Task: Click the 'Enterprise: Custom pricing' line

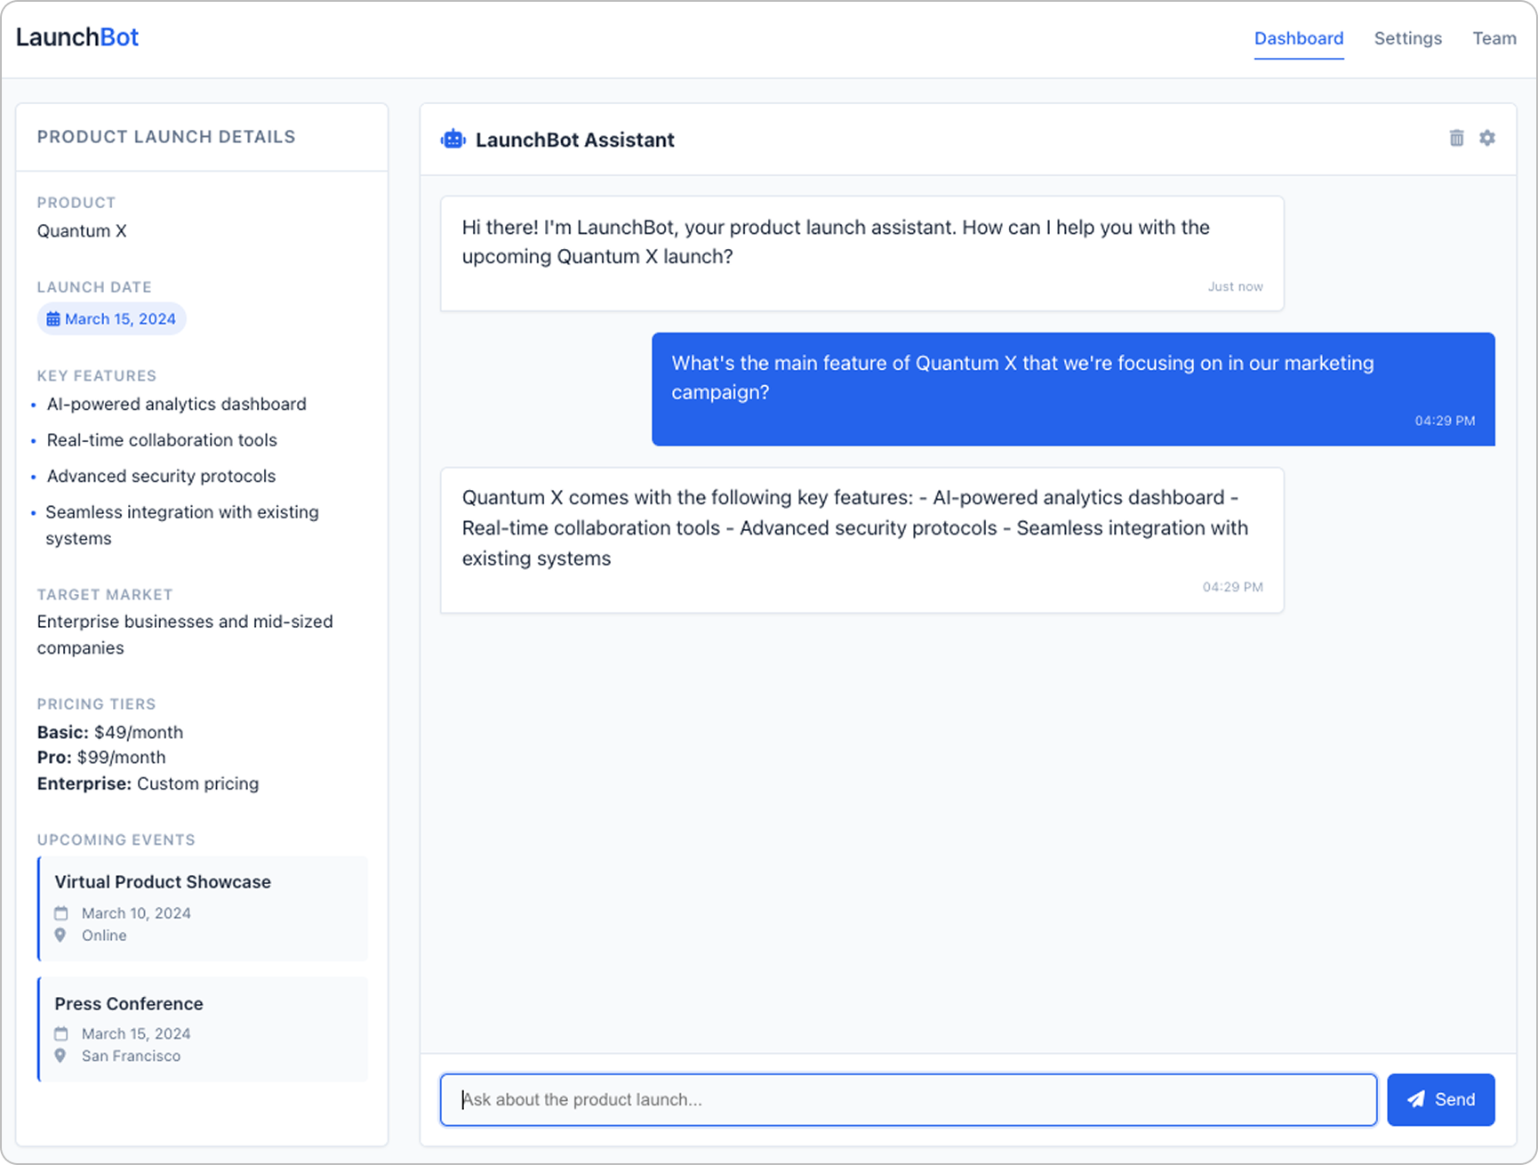Action: click(148, 784)
